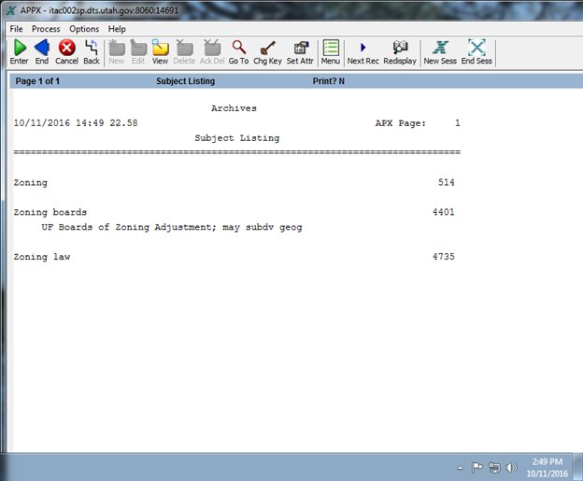
Task: Click the Next Rec arrow icon
Action: (x=363, y=48)
